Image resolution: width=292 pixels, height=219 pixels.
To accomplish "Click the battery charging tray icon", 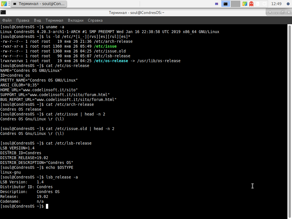I will click(258, 4).
